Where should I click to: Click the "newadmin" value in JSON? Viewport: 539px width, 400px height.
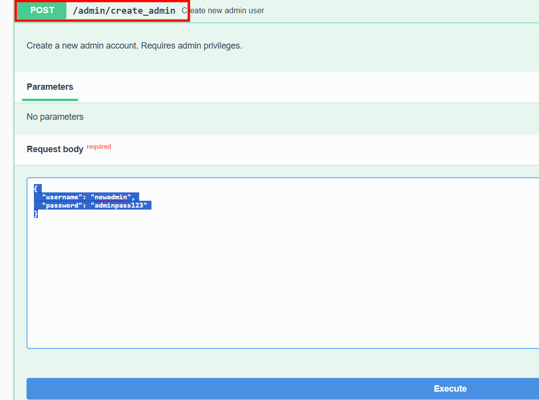(x=111, y=197)
